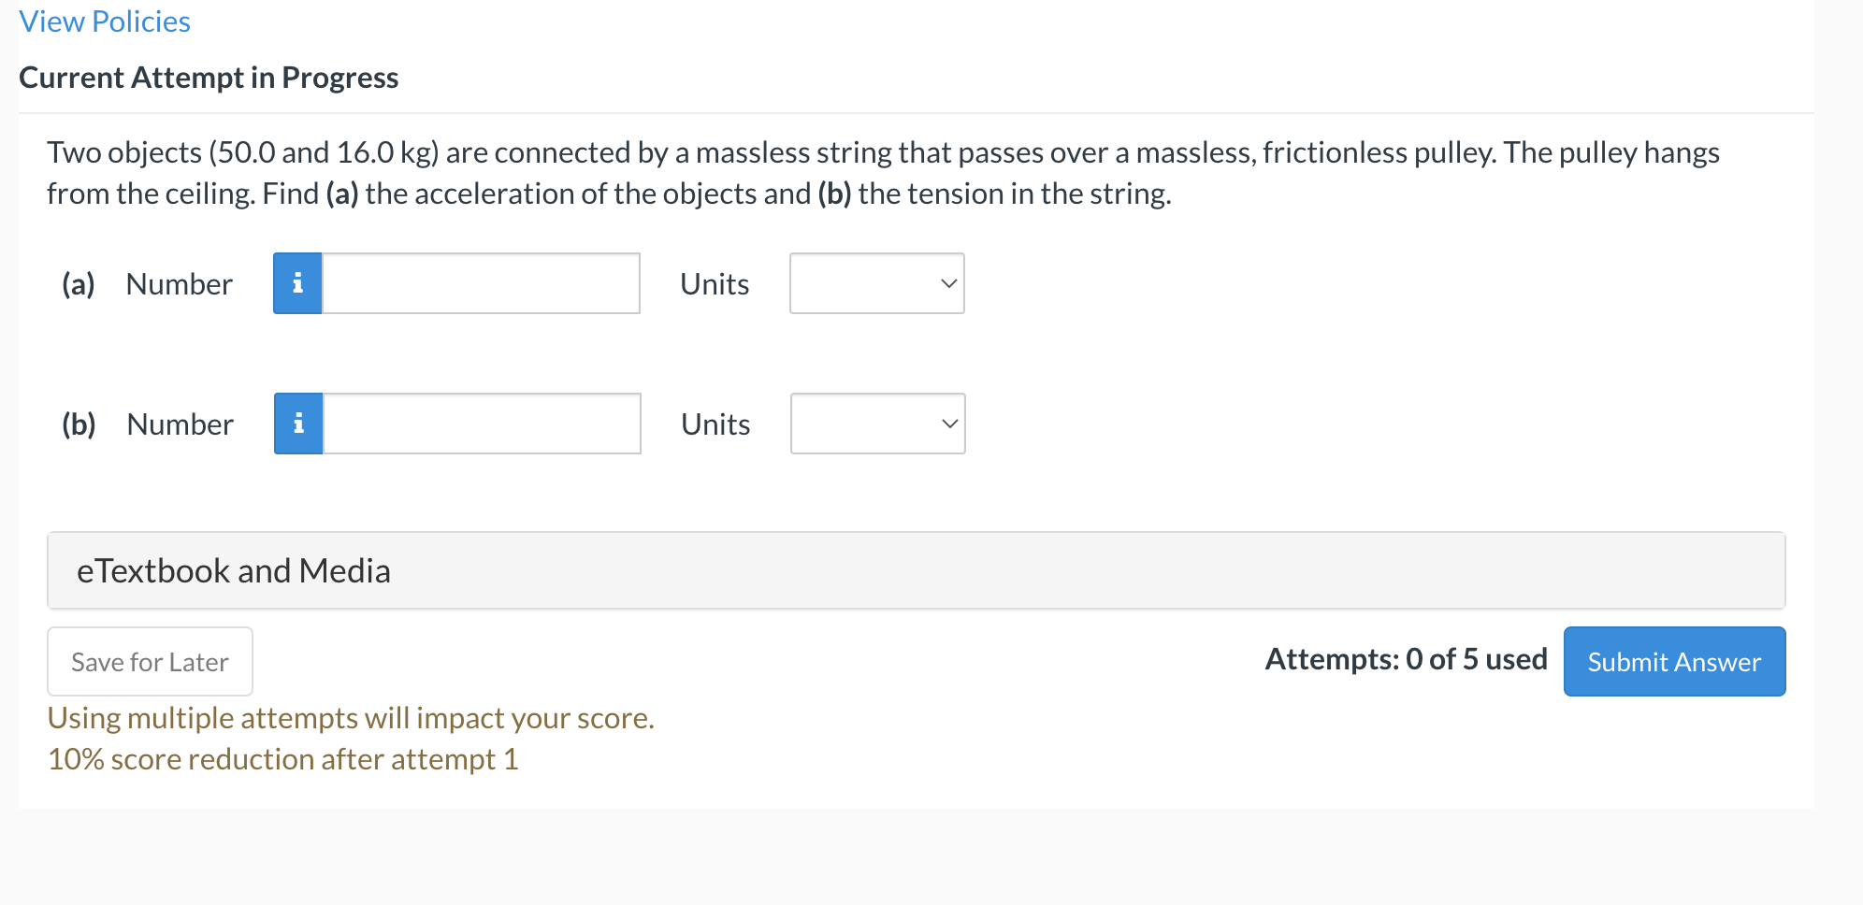Click the Units label for part (b)

(x=715, y=424)
